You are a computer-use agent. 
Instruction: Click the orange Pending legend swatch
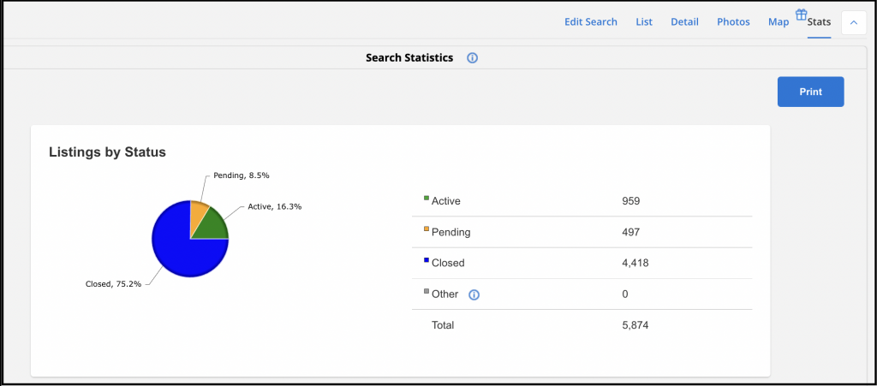pos(427,229)
